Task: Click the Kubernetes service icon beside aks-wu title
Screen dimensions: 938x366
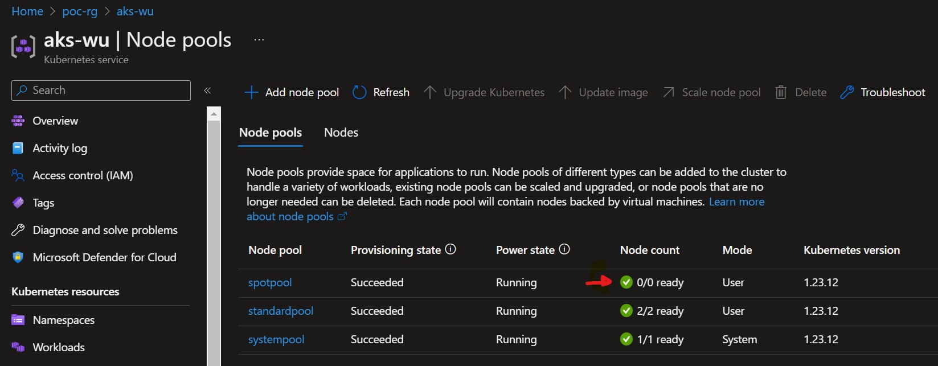Action: click(23, 47)
